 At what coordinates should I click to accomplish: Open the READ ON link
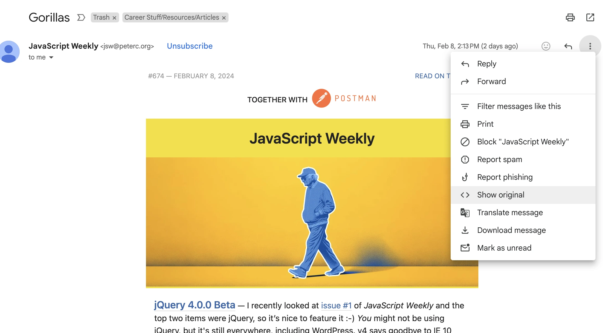433,76
